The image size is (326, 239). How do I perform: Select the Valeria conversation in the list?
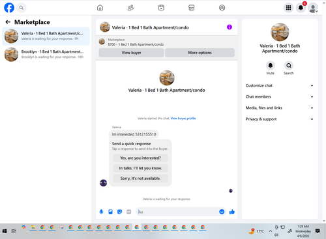tap(46, 36)
